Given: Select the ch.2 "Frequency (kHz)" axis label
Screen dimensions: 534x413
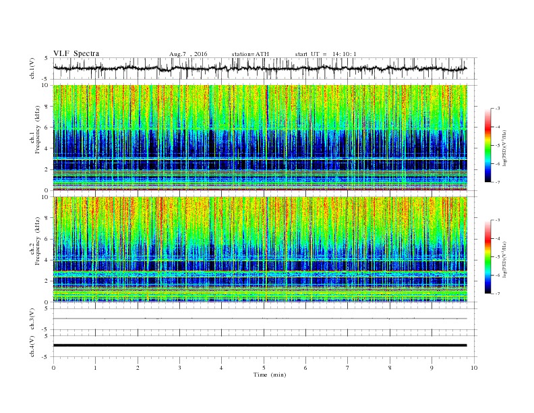Looking at the screenshot, I should pyautogui.click(x=38, y=241).
